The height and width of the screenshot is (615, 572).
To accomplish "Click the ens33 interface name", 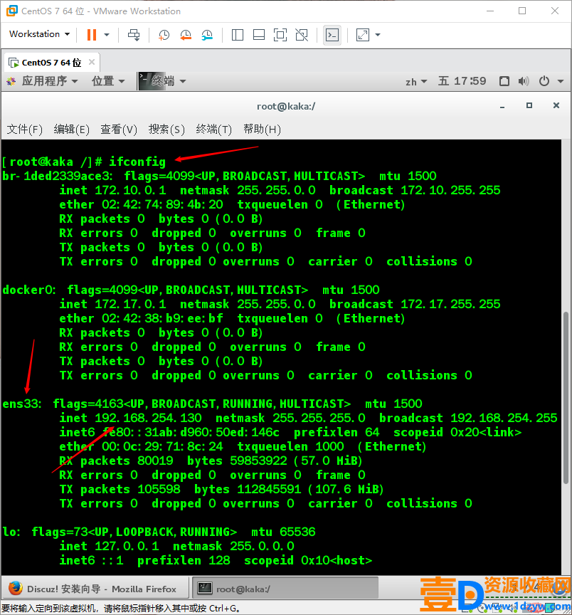I will tap(21, 404).
